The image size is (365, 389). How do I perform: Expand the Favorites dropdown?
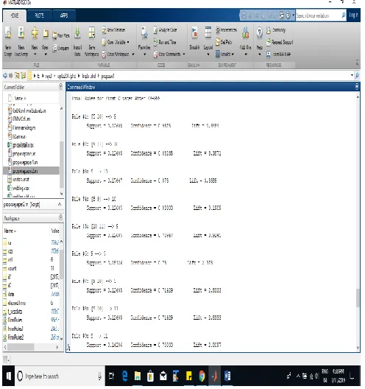[x=145, y=54]
